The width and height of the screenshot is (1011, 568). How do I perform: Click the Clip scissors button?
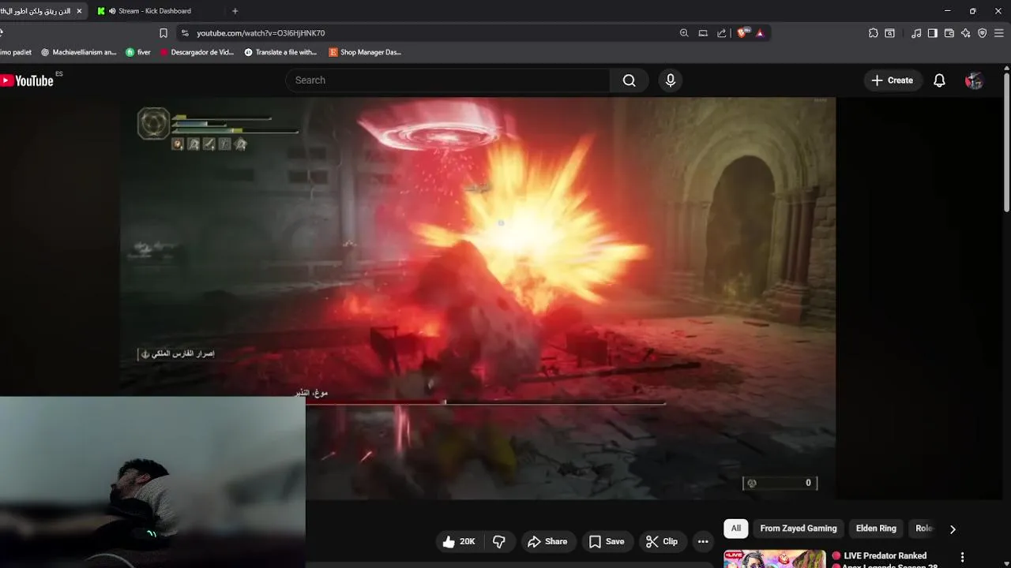tap(662, 541)
